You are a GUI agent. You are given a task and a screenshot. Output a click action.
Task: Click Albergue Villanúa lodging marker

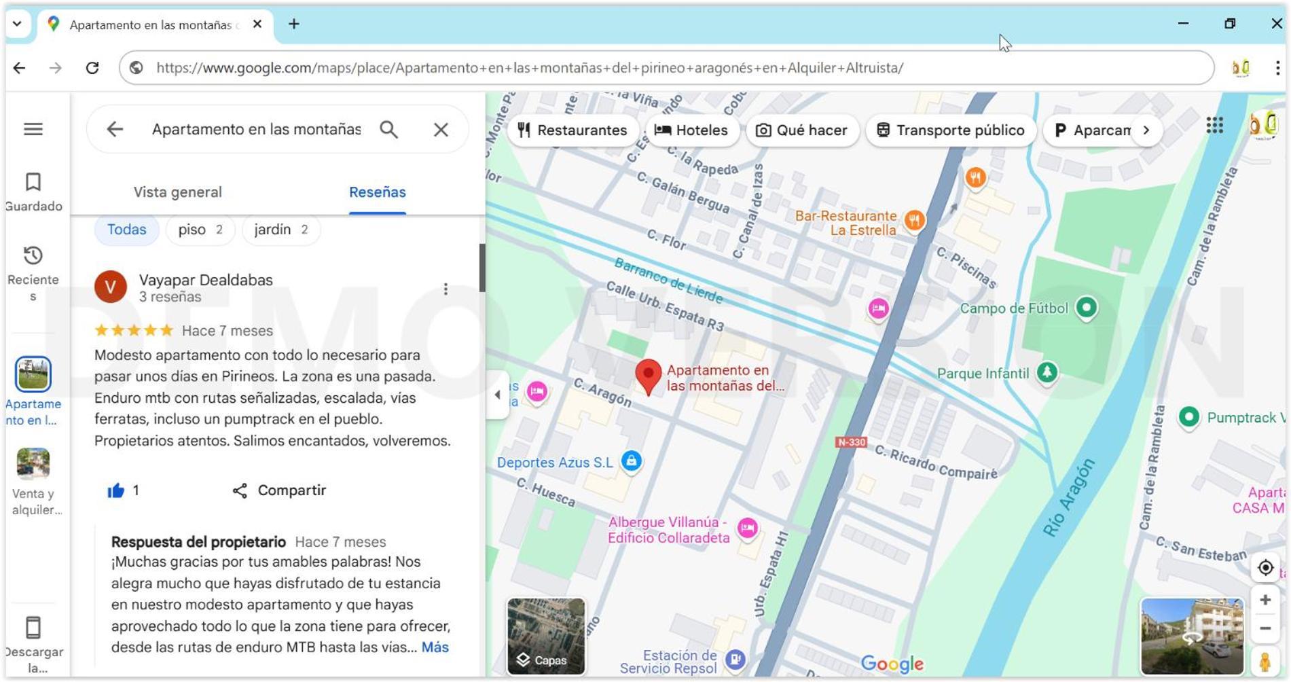click(748, 528)
